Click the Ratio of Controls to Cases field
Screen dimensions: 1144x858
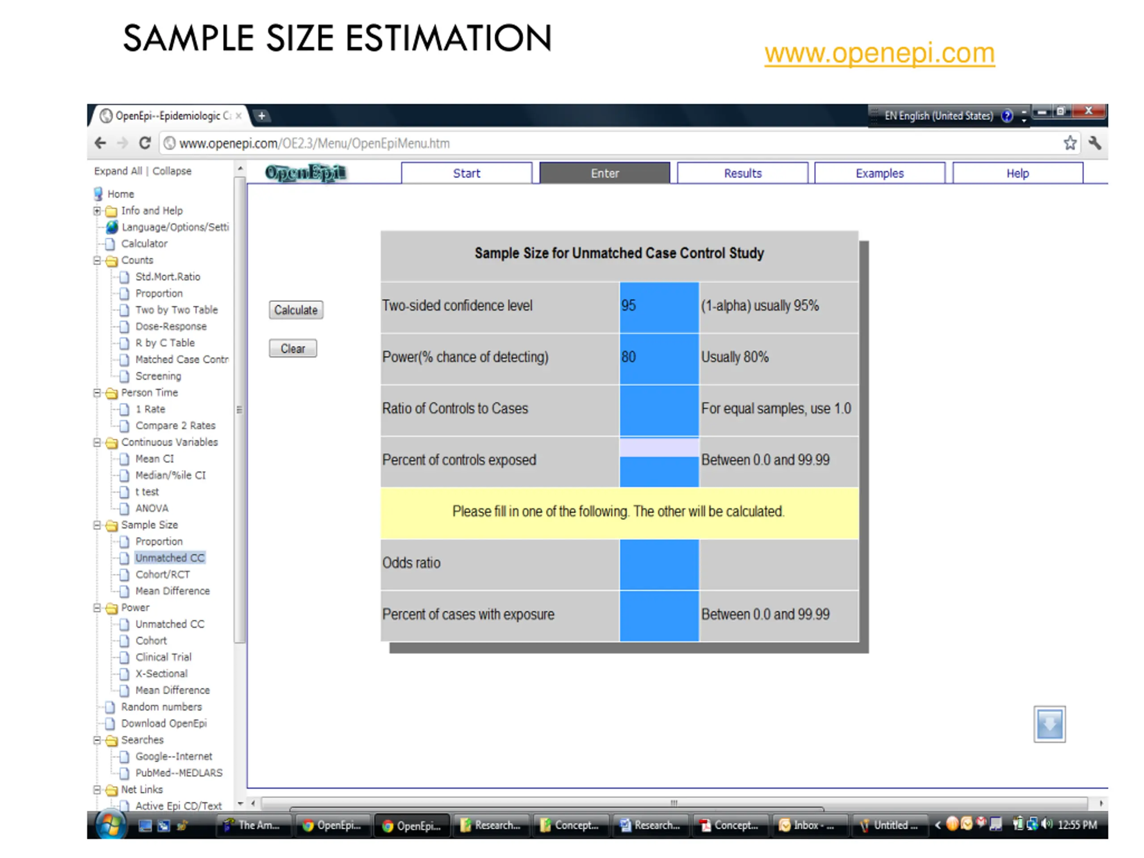click(x=660, y=410)
